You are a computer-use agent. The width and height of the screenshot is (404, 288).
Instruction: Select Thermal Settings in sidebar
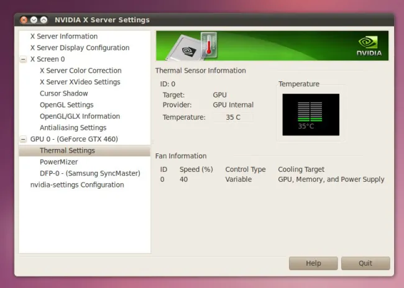[85, 151]
